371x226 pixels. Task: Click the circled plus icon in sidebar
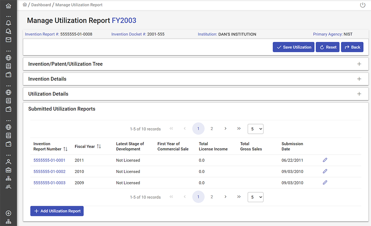8,213
